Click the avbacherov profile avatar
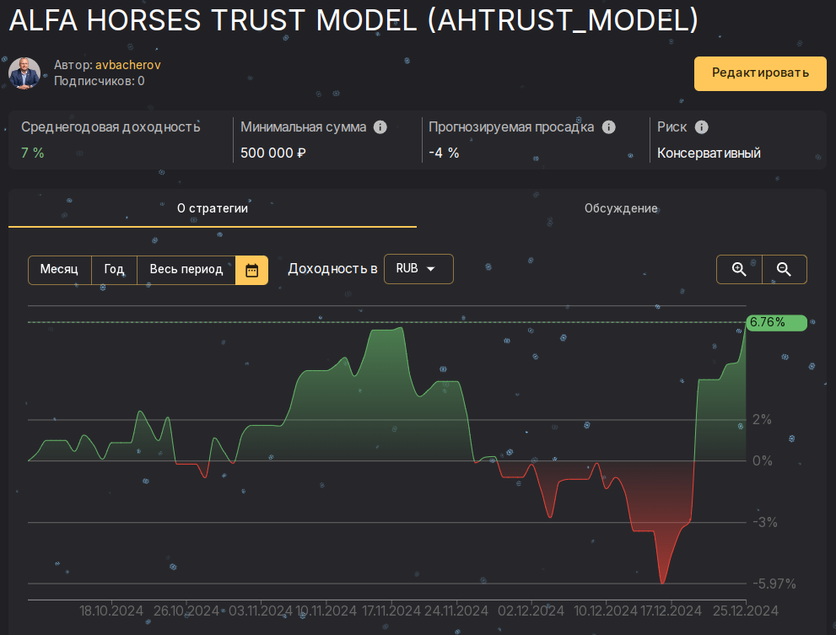The width and height of the screenshot is (836, 635). tap(24, 73)
